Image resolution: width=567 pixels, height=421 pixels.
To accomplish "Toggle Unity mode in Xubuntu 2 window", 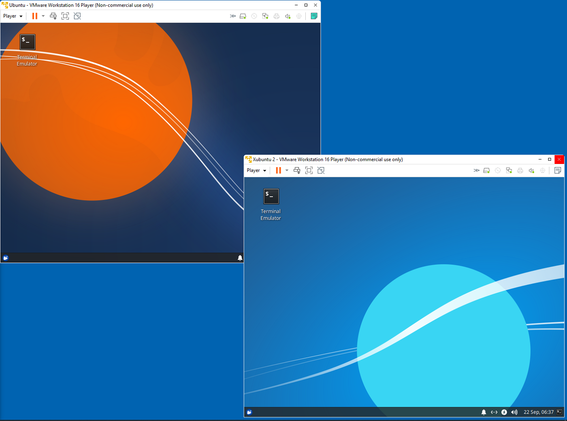I will point(321,170).
